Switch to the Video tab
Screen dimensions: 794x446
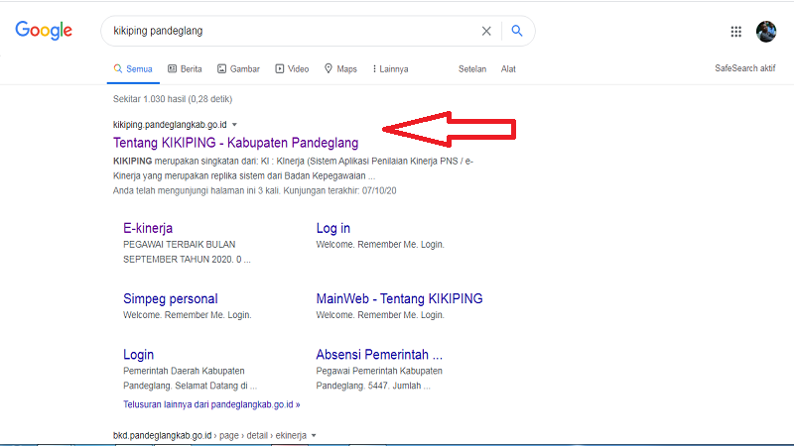click(x=292, y=69)
